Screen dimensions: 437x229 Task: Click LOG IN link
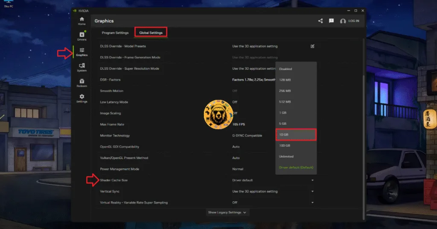[354, 21]
